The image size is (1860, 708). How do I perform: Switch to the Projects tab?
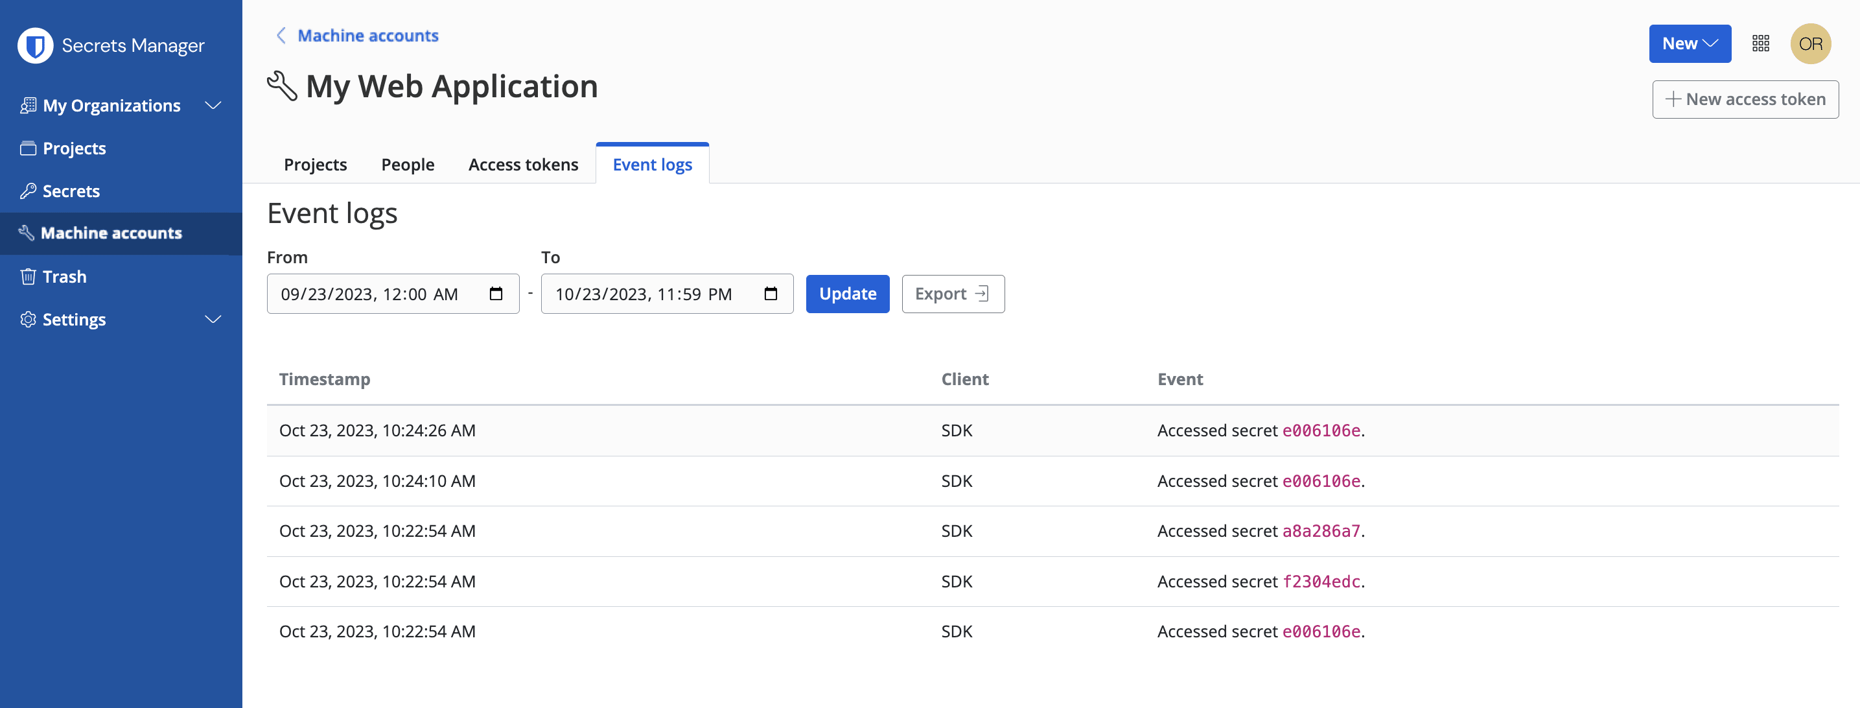[316, 163]
